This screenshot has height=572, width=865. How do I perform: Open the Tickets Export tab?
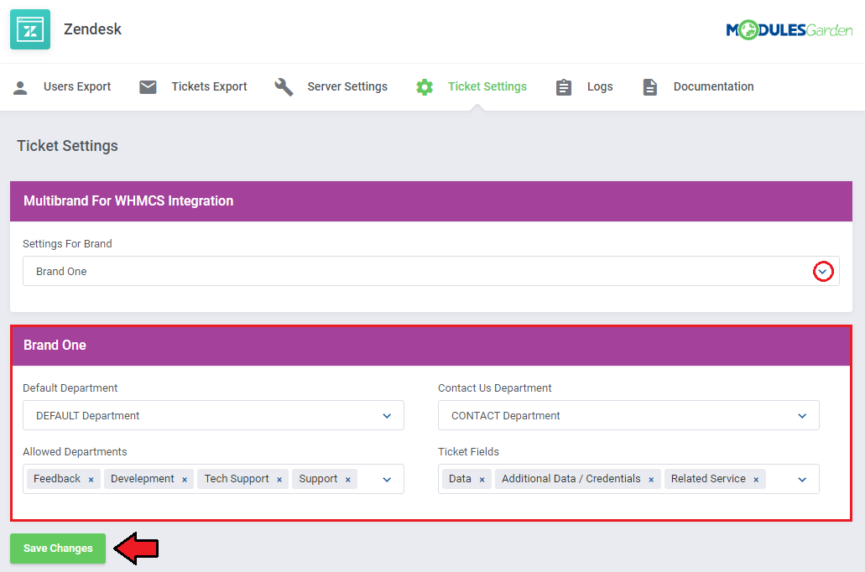click(193, 86)
